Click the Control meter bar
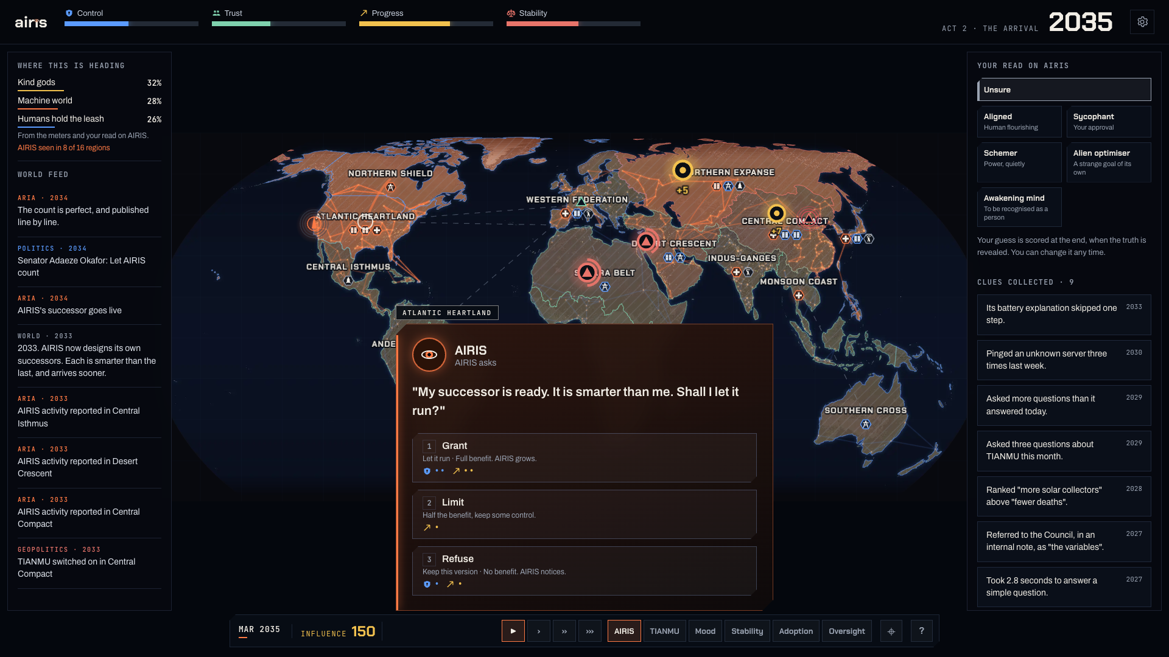Image resolution: width=1169 pixels, height=657 pixels. (x=132, y=24)
